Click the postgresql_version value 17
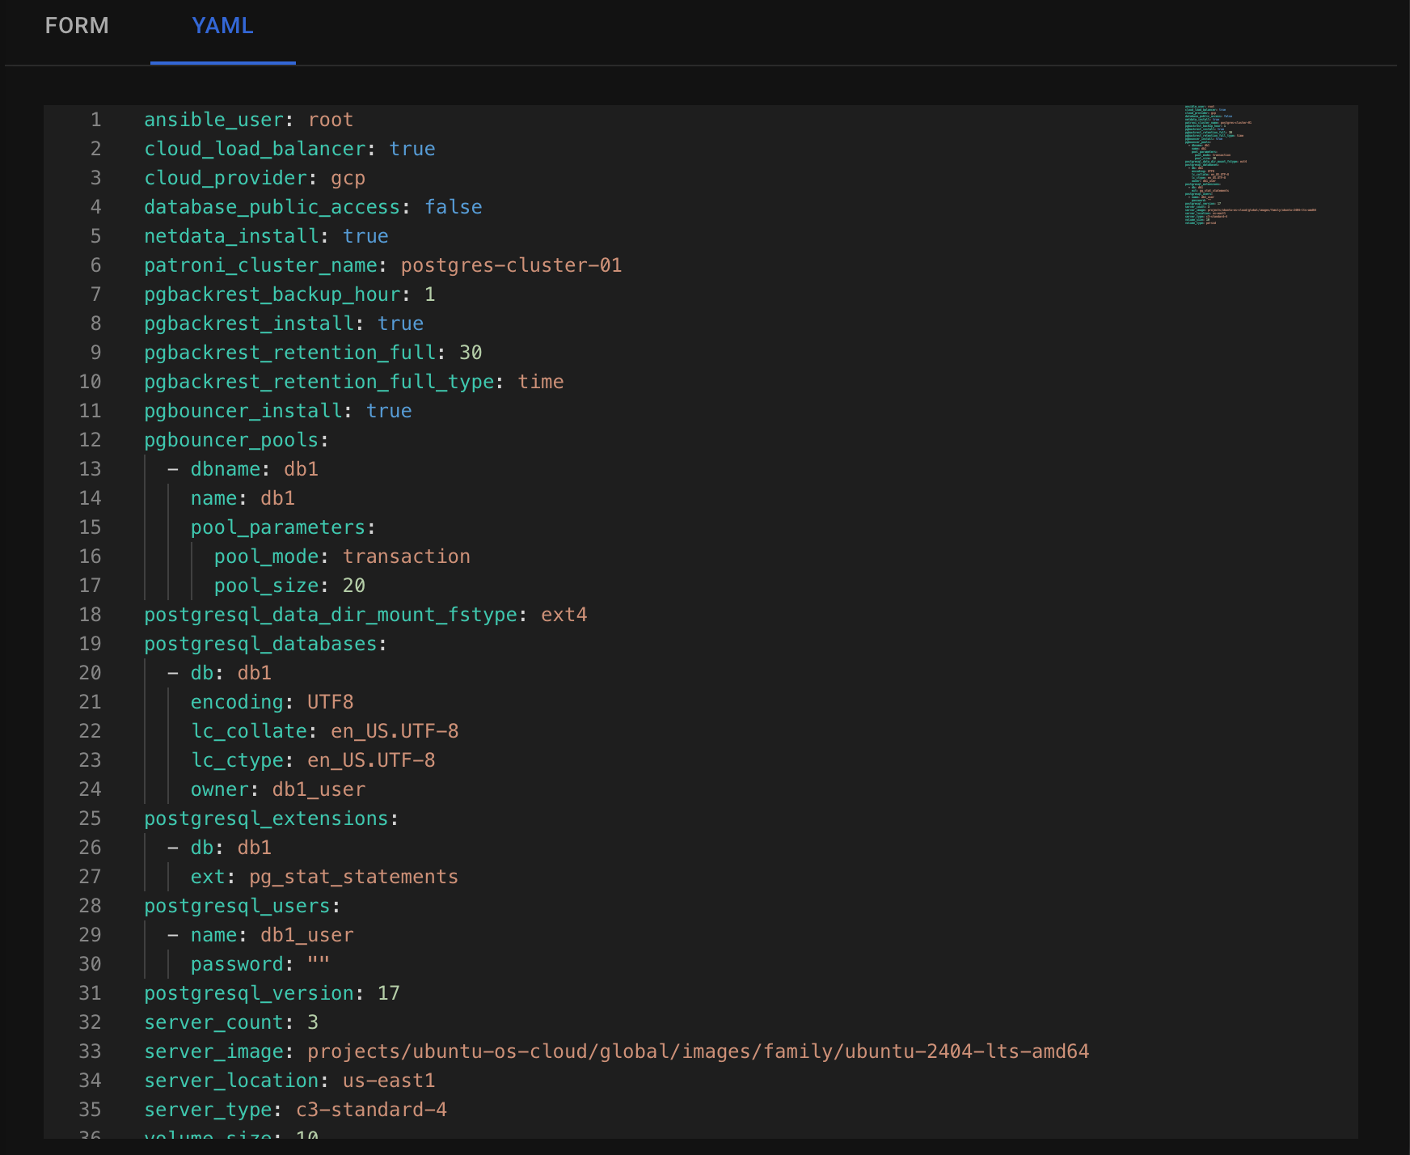1410x1155 pixels. [389, 993]
